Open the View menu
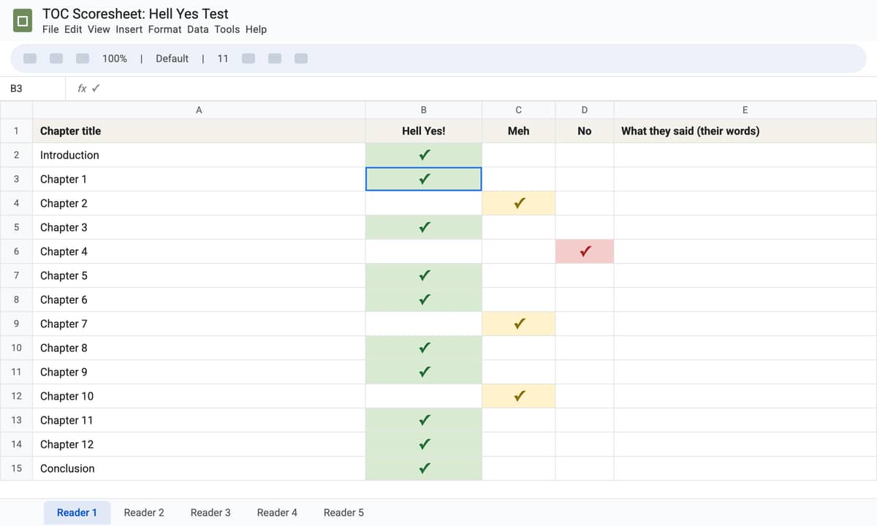The image size is (877, 526). click(x=99, y=29)
